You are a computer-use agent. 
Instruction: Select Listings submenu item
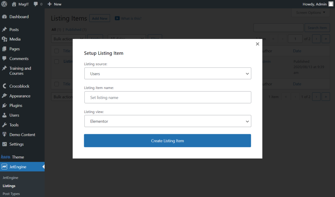tap(9, 186)
